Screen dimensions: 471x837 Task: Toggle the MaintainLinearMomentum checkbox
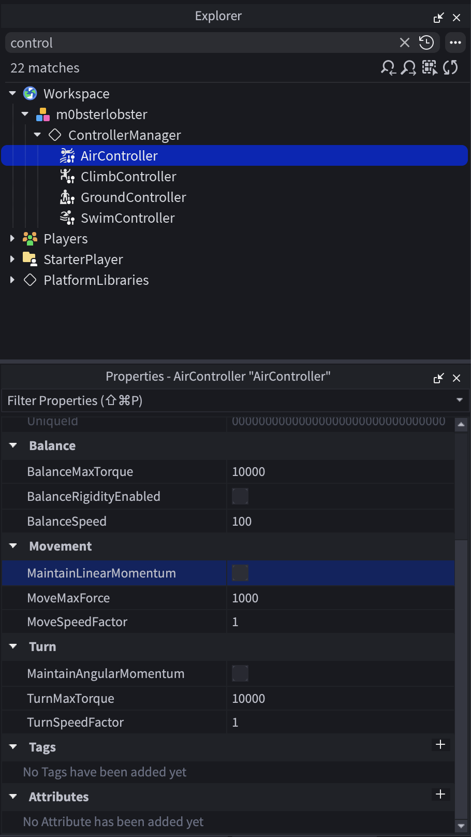coord(240,573)
